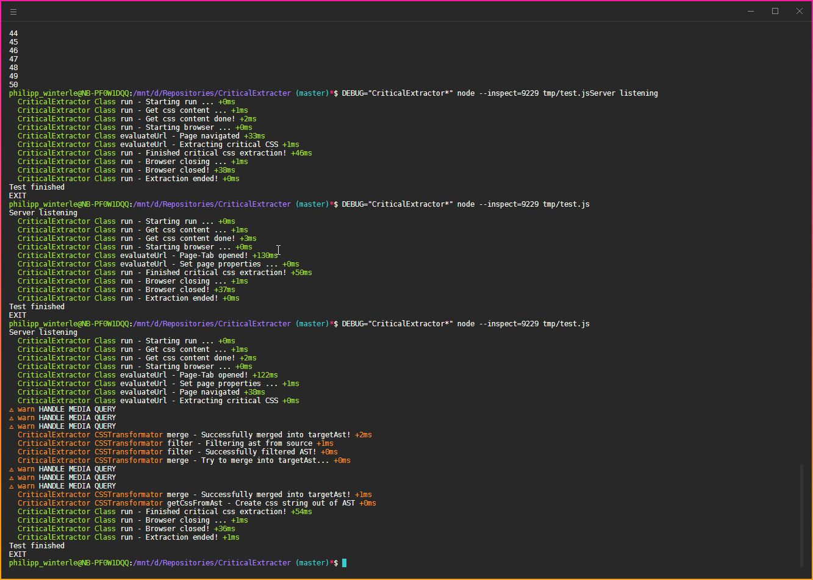Select the (master) branch label in the prompt
This screenshot has width=813, height=580.
312,562
